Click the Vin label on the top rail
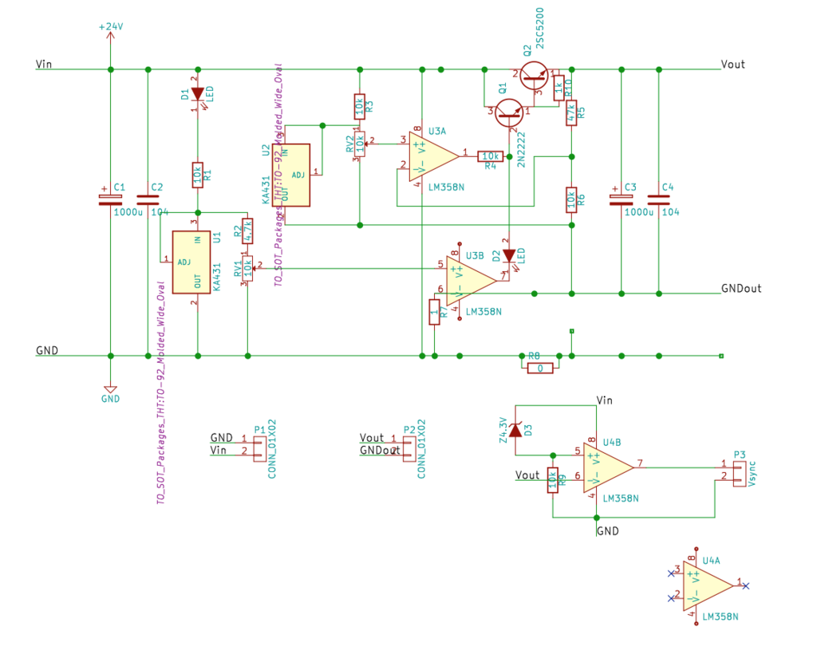 click(44, 64)
